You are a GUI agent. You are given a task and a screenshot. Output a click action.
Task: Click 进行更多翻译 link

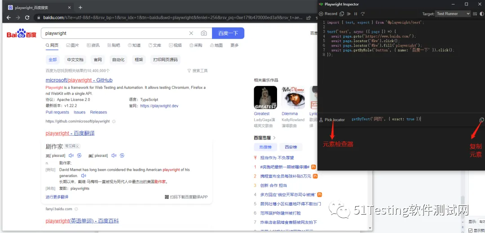tap(57, 197)
